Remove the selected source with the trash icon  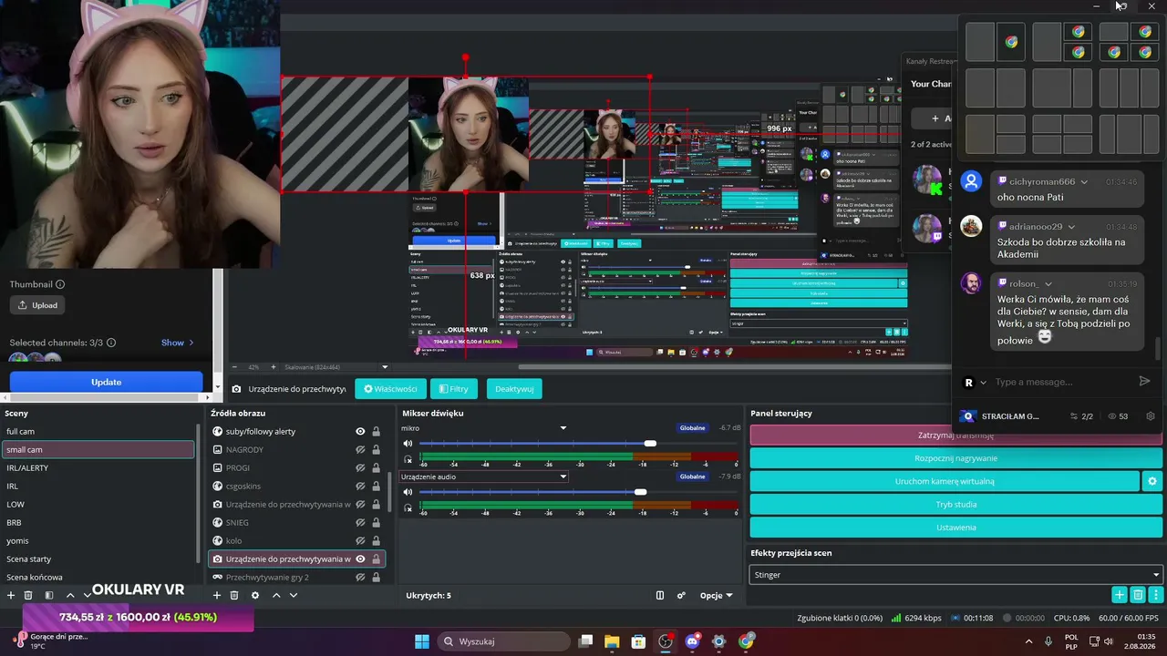[x=234, y=595]
